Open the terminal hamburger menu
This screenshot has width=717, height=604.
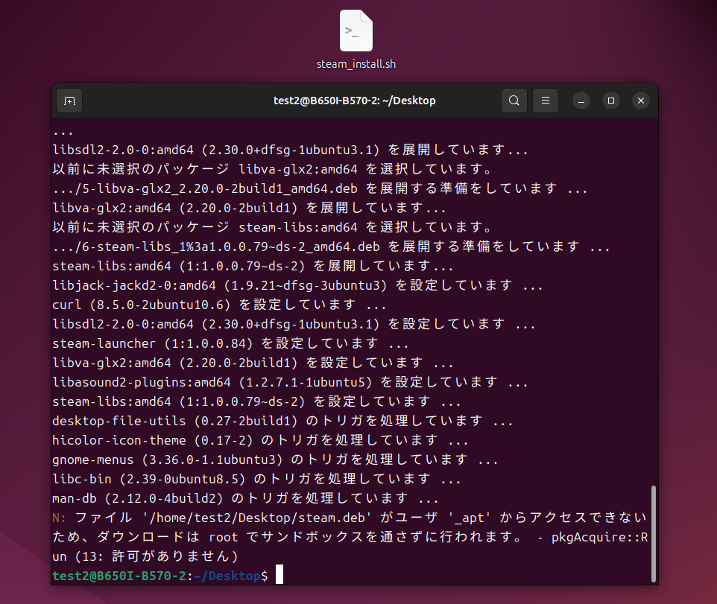coord(546,101)
